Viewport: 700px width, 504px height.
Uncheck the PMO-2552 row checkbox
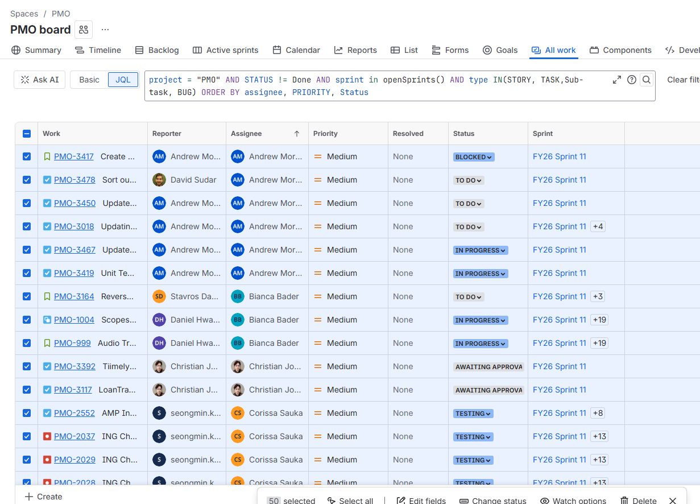[27, 413]
